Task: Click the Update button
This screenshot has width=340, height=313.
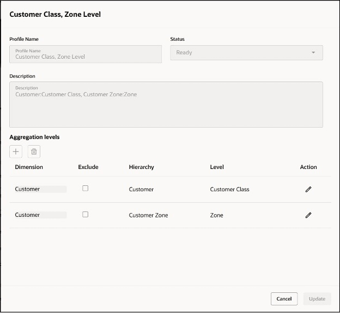Action: (317, 299)
